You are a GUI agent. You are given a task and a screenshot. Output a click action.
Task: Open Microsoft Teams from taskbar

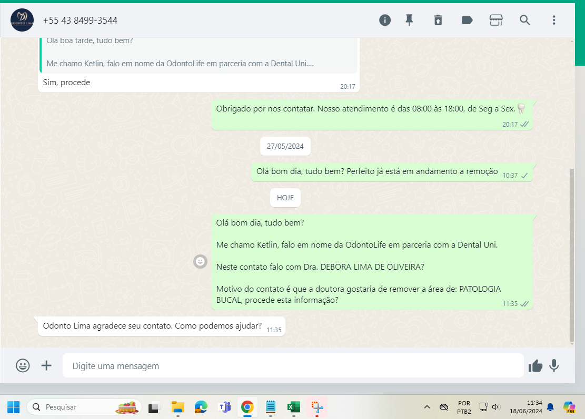coord(225,407)
